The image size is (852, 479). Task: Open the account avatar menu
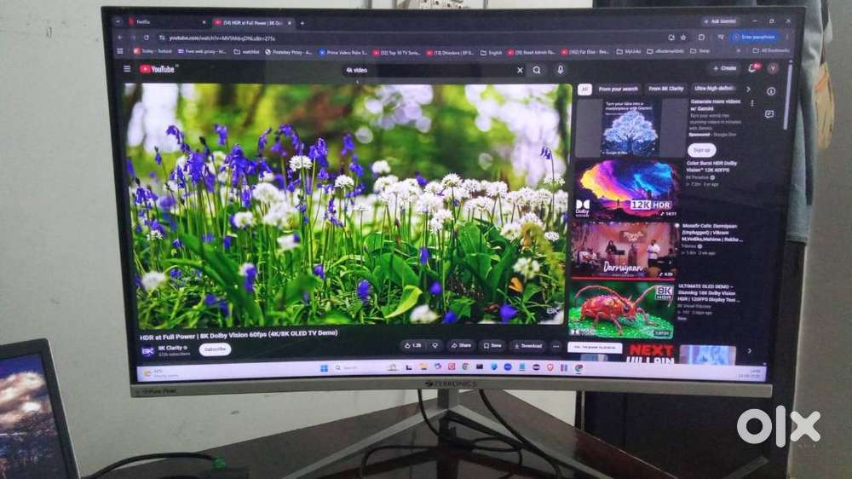click(773, 68)
